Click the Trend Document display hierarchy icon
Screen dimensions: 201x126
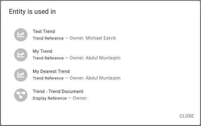pos(21,95)
